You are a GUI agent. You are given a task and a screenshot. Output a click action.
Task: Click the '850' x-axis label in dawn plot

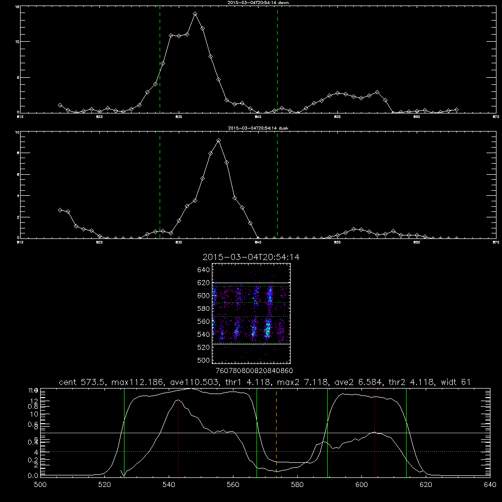pos(337,117)
